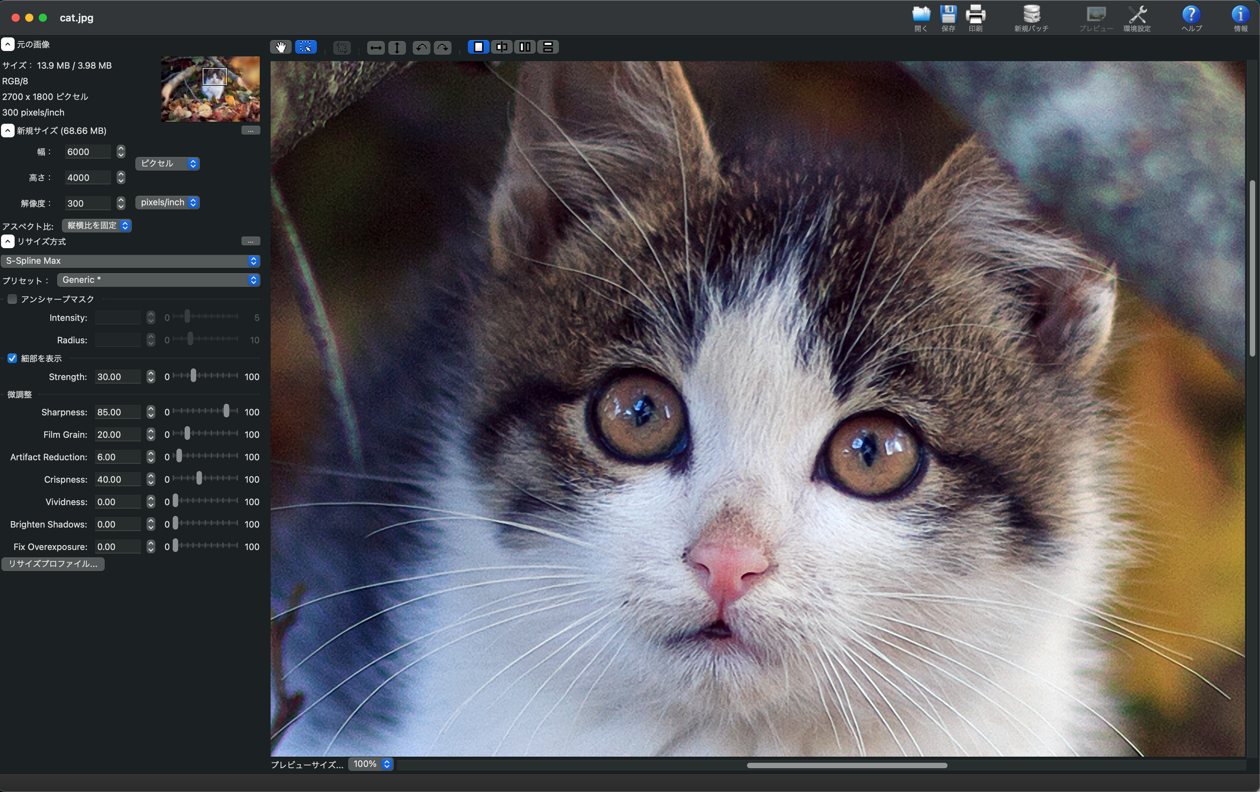The width and height of the screenshot is (1260, 792).
Task: Select the hand pan tool
Action: [281, 47]
